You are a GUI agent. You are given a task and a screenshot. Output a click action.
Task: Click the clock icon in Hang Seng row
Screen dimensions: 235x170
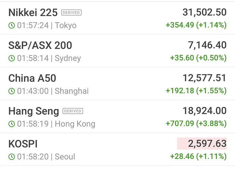[x=12, y=124]
